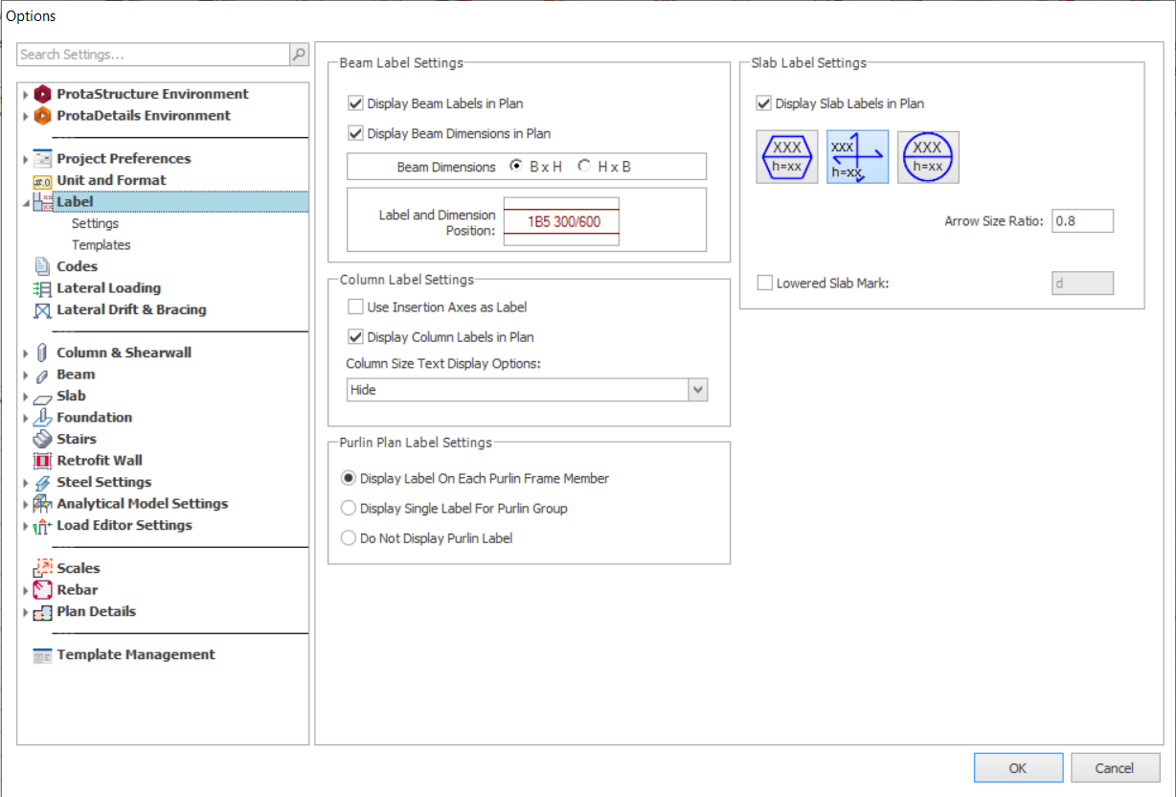The height and width of the screenshot is (797, 1176).
Task: Click the Stairs icon
Action: pyautogui.click(x=42, y=439)
